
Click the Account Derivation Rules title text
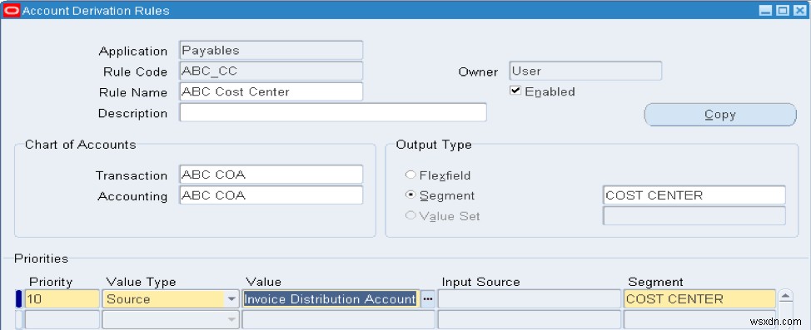[96, 10]
